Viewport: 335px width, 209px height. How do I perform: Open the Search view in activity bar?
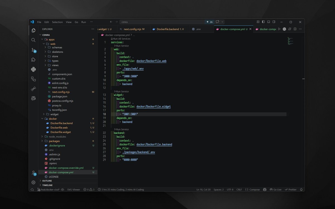[33, 40]
